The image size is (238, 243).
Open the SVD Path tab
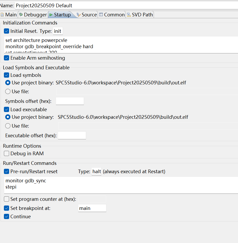(140, 15)
